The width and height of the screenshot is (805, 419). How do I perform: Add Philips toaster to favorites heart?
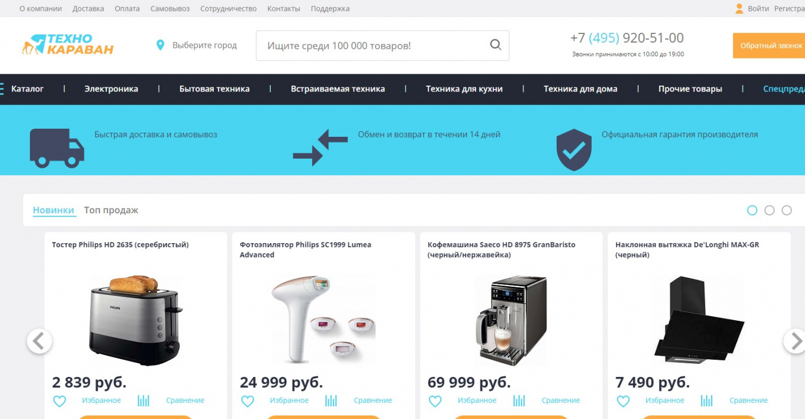coord(59,401)
